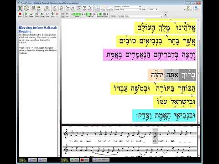Click the Group playback icon
This screenshot has height=164, width=219.
pyautogui.click(x=47, y=15)
